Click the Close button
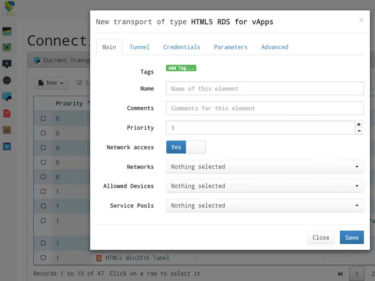The height and width of the screenshot is (281, 375). pos(321,237)
